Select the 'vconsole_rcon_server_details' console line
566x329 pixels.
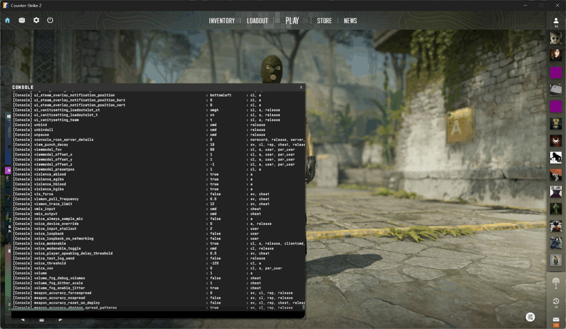coord(158,140)
